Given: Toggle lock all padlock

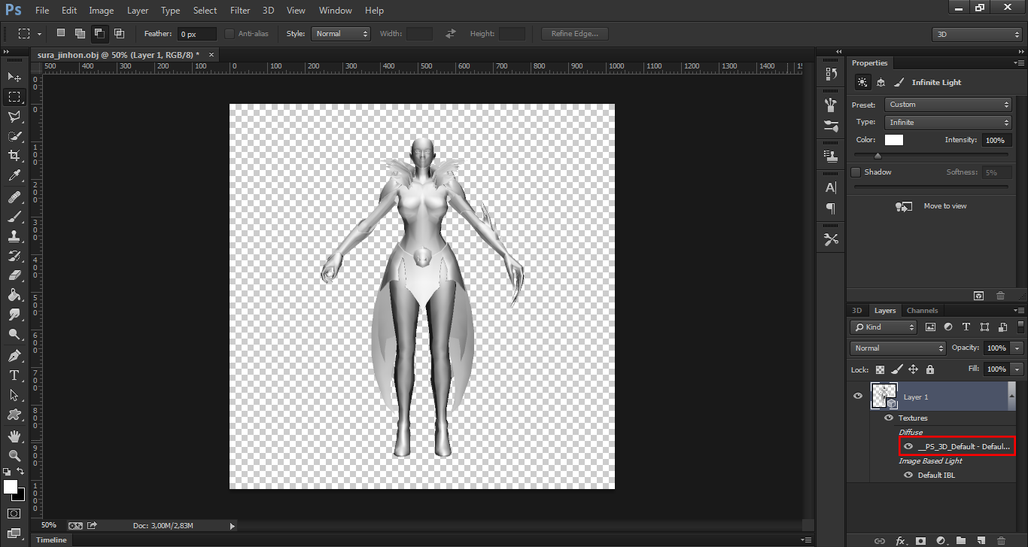Looking at the screenshot, I should click(x=930, y=369).
